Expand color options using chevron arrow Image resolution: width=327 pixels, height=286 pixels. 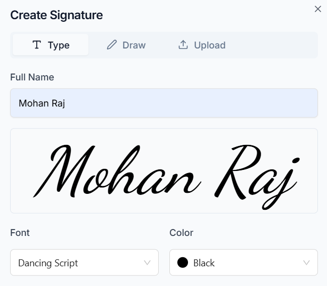(306, 263)
